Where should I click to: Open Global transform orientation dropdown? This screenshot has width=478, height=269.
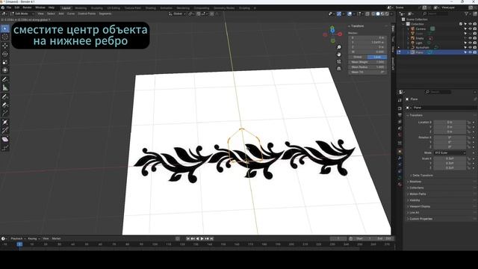point(177,13)
